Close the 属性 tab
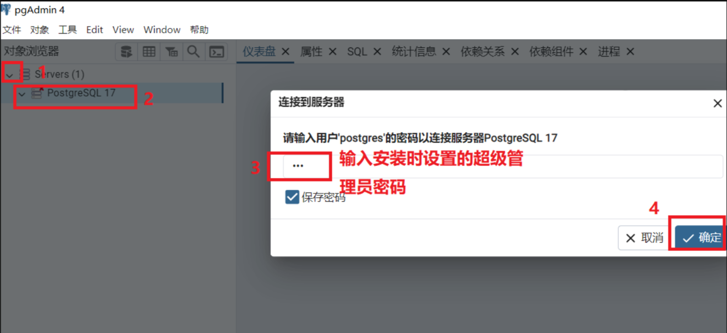Image resolution: width=727 pixels, height=333 pixels. coord(333,51)
